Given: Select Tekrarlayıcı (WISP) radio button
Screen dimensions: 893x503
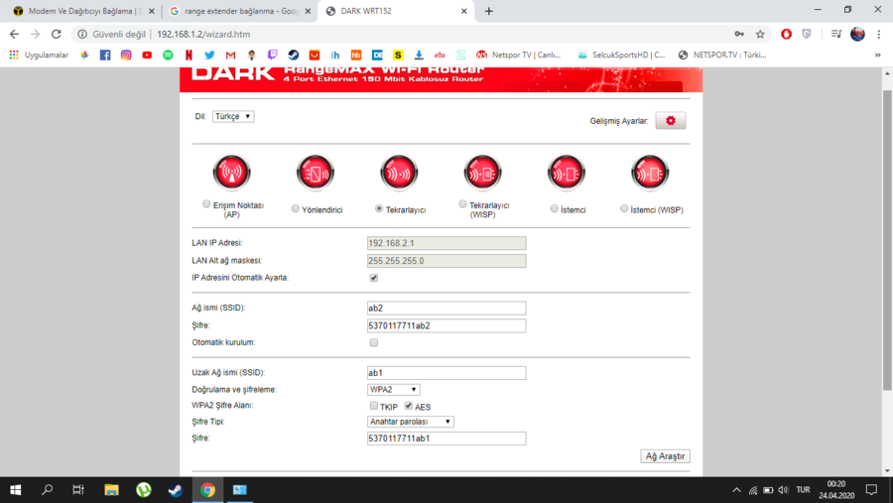Looking at the screenshot, I should pos(462,204).
